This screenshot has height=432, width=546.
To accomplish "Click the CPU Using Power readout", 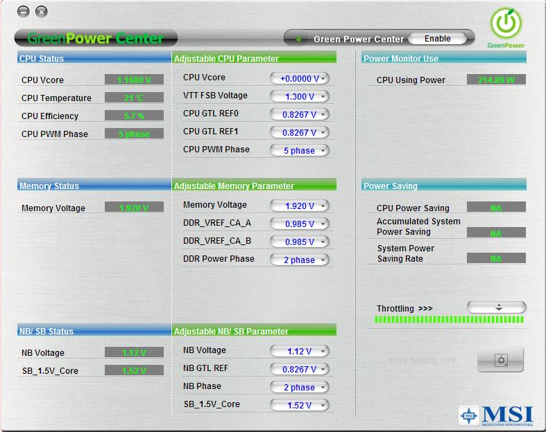I will click(496, 80).
